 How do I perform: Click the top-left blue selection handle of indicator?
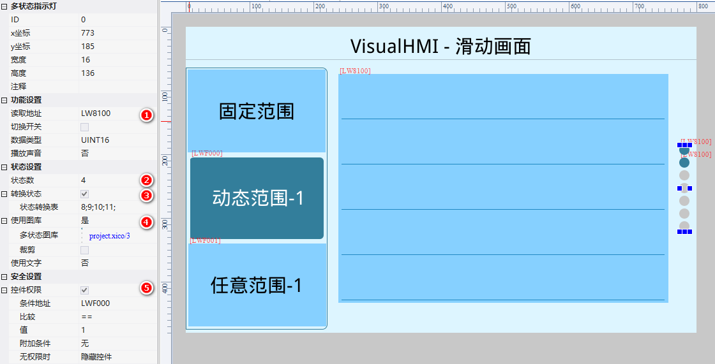[680, 145]
